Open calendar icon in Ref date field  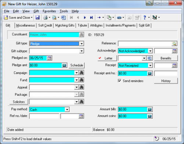[x=81, y=116]
